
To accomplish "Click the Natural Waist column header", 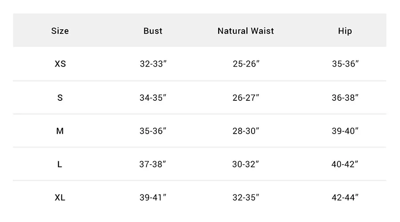I will click(x=246, y=31).
